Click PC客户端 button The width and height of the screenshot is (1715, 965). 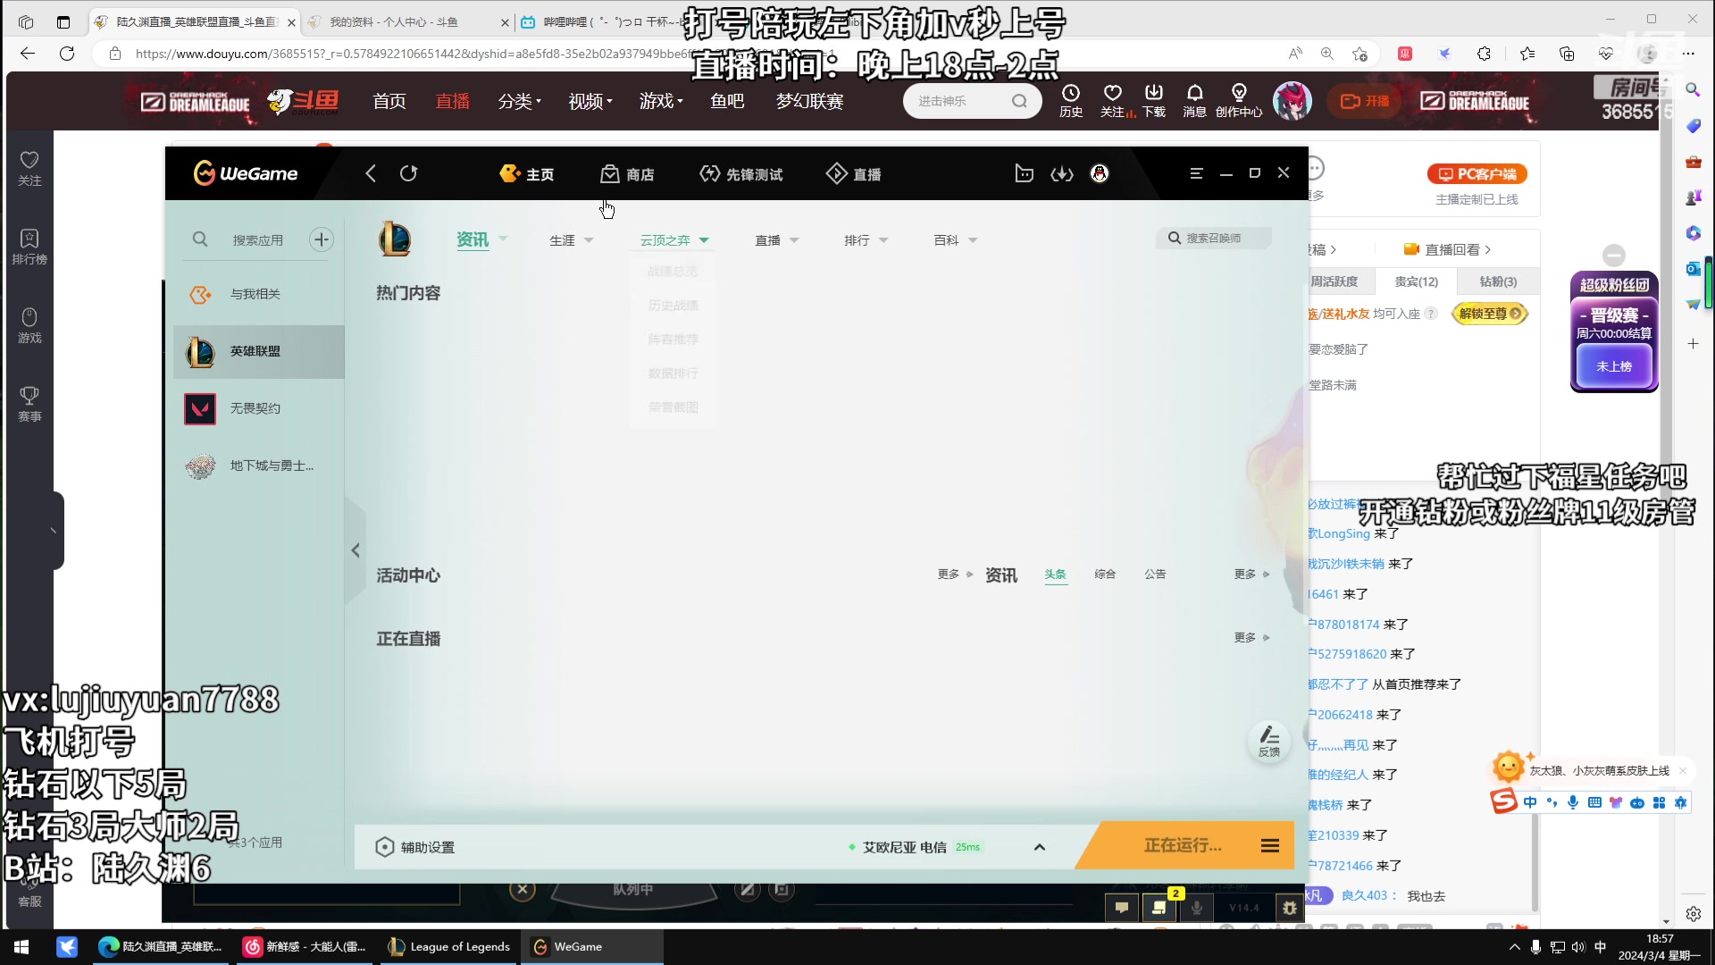[x=1477, y=174]
